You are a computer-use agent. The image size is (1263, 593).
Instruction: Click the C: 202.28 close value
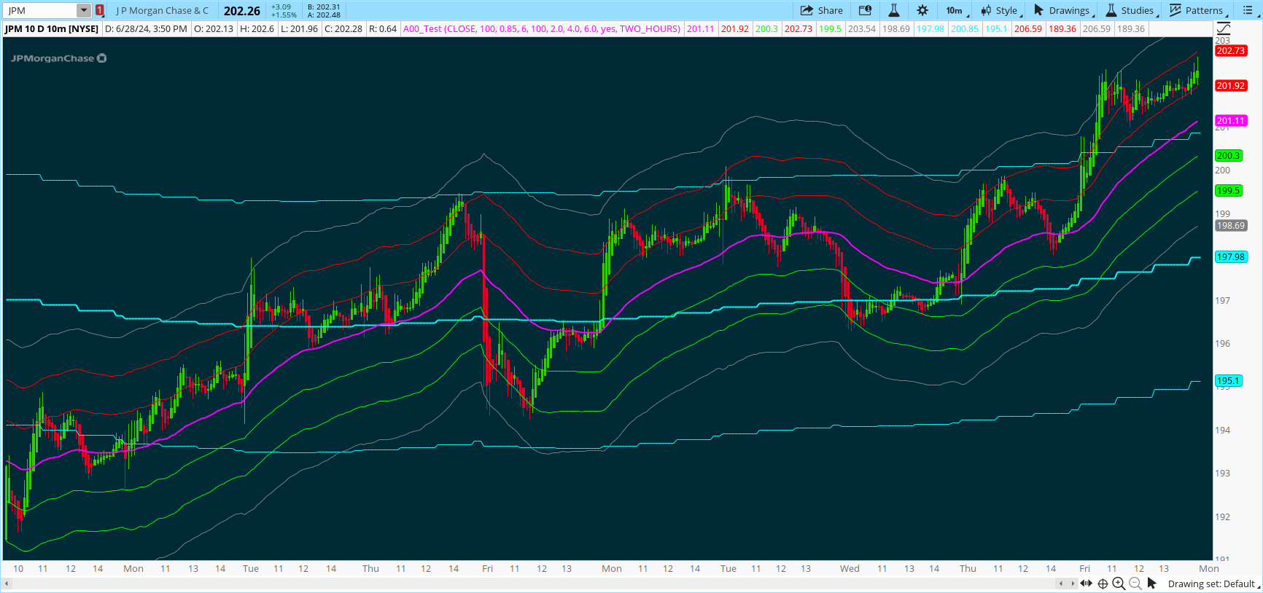click(343, 28)
